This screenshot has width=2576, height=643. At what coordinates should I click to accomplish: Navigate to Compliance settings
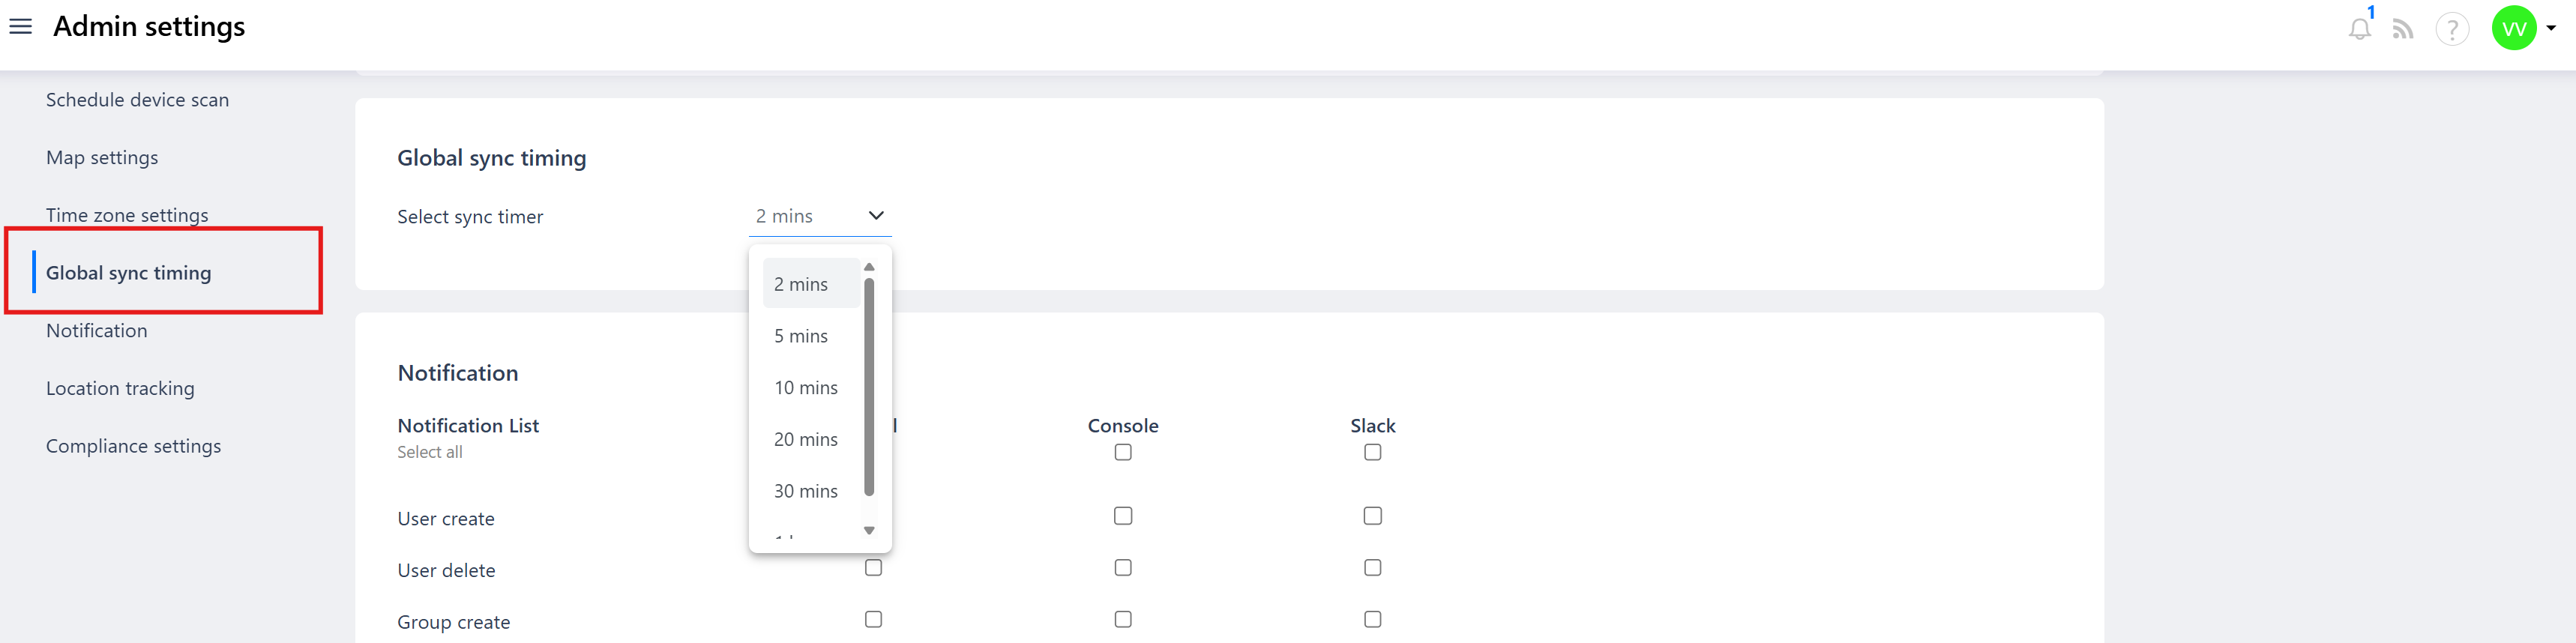(x=133, y=447)
